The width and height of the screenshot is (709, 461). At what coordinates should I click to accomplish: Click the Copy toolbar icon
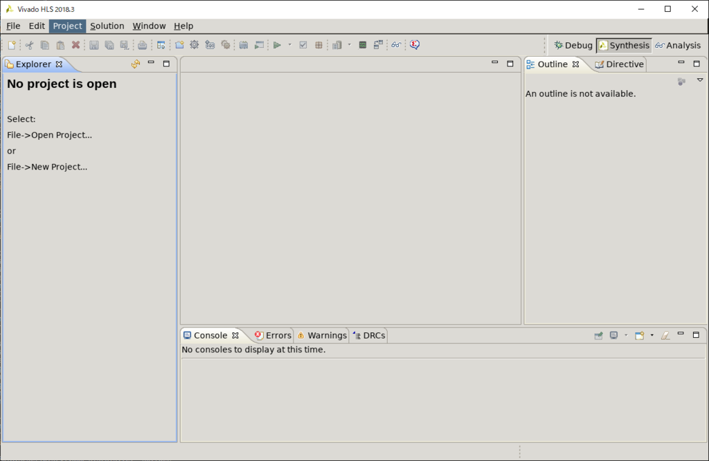click(x=45, y=45)
